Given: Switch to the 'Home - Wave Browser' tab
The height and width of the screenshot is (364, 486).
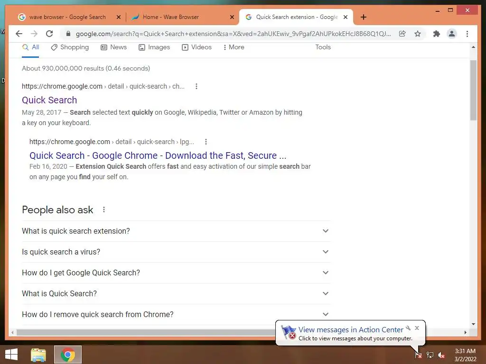Looking at the screenshot, I should pos(171,17).
